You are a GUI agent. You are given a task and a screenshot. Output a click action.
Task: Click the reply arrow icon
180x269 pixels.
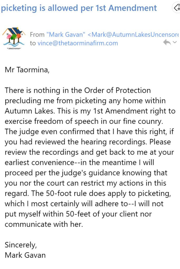pos(167,43)
